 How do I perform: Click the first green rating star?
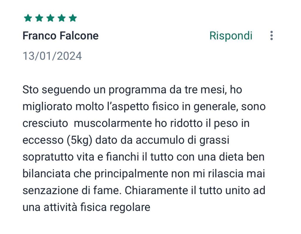pyautogui.click(x=28, y=18)
